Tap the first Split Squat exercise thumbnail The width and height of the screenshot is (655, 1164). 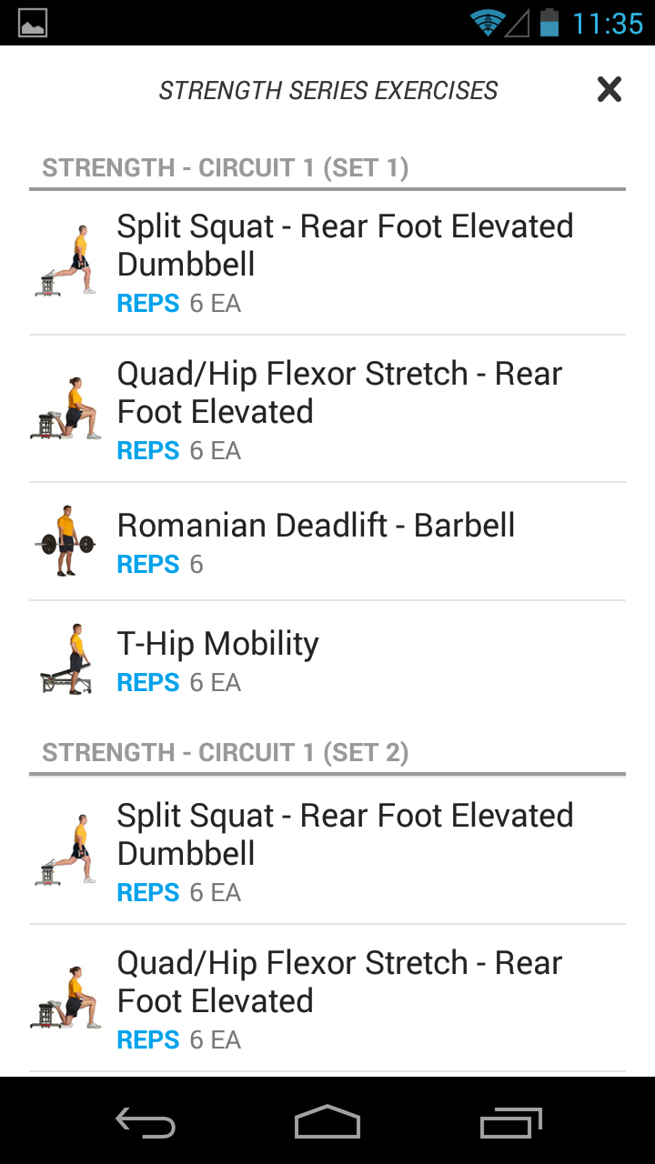pyautogui.click(x=66, y=261)
